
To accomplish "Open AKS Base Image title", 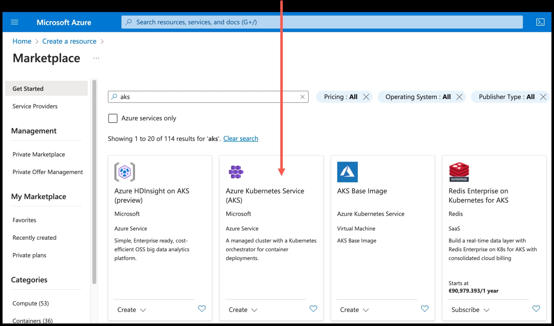I will click(x=362, y=191).
